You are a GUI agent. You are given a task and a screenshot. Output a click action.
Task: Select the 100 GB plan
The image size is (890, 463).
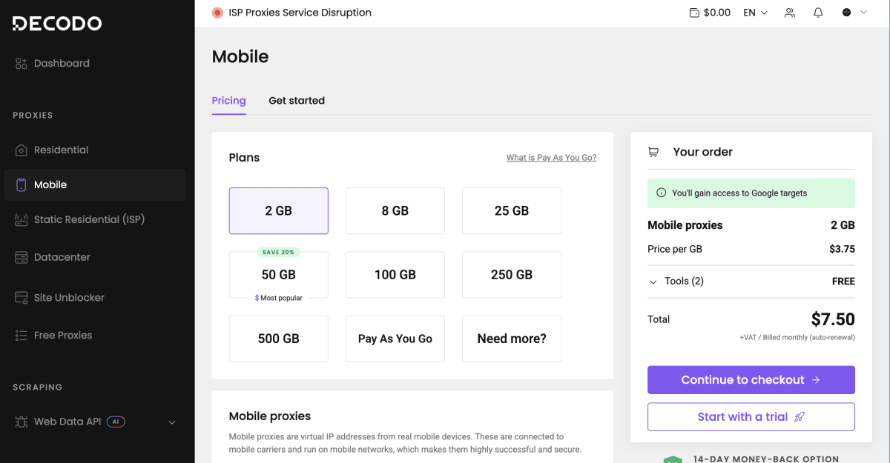(x=395, y=275)
